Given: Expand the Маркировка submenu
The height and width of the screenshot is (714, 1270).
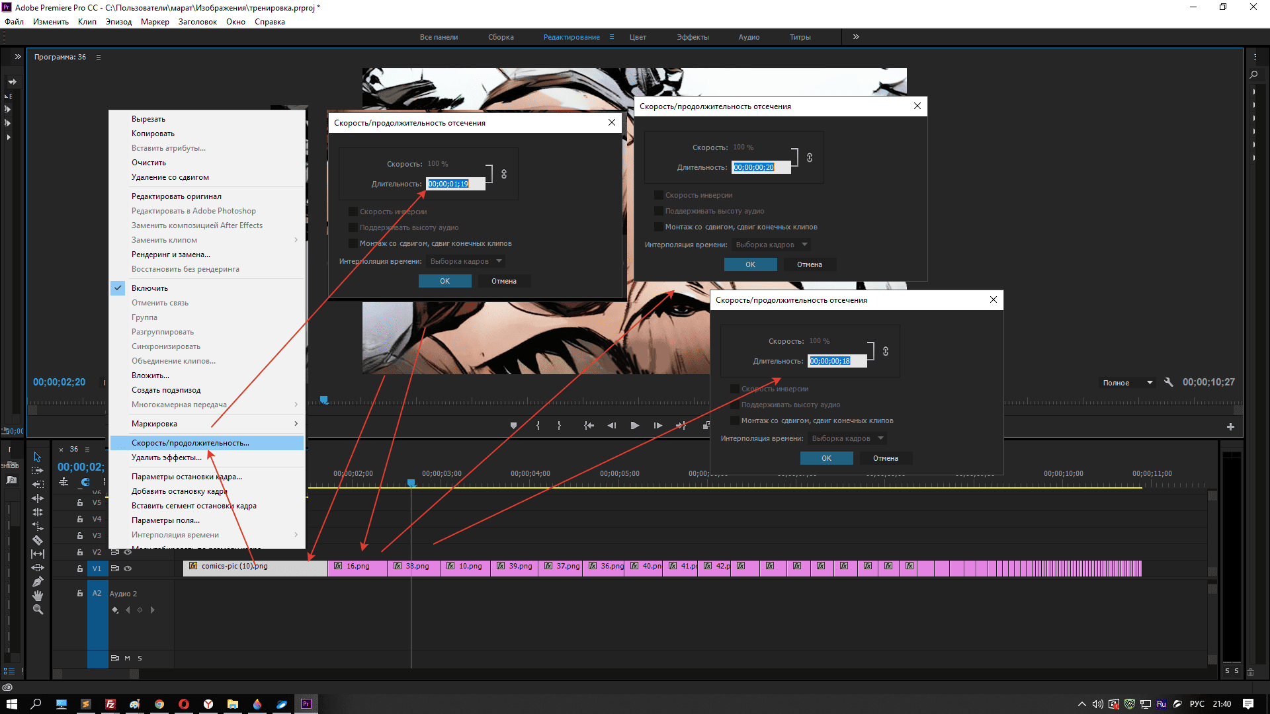Looking at the screenshot, I should 207,424.
